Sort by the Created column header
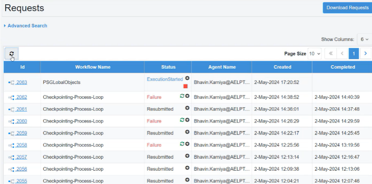372x184 pixels. click(282, 67)
